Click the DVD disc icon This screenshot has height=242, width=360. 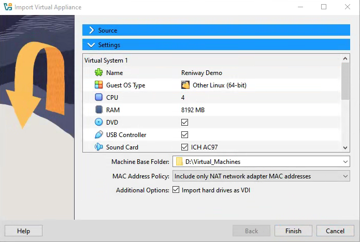pyautogui.click(x=99, y=122)
